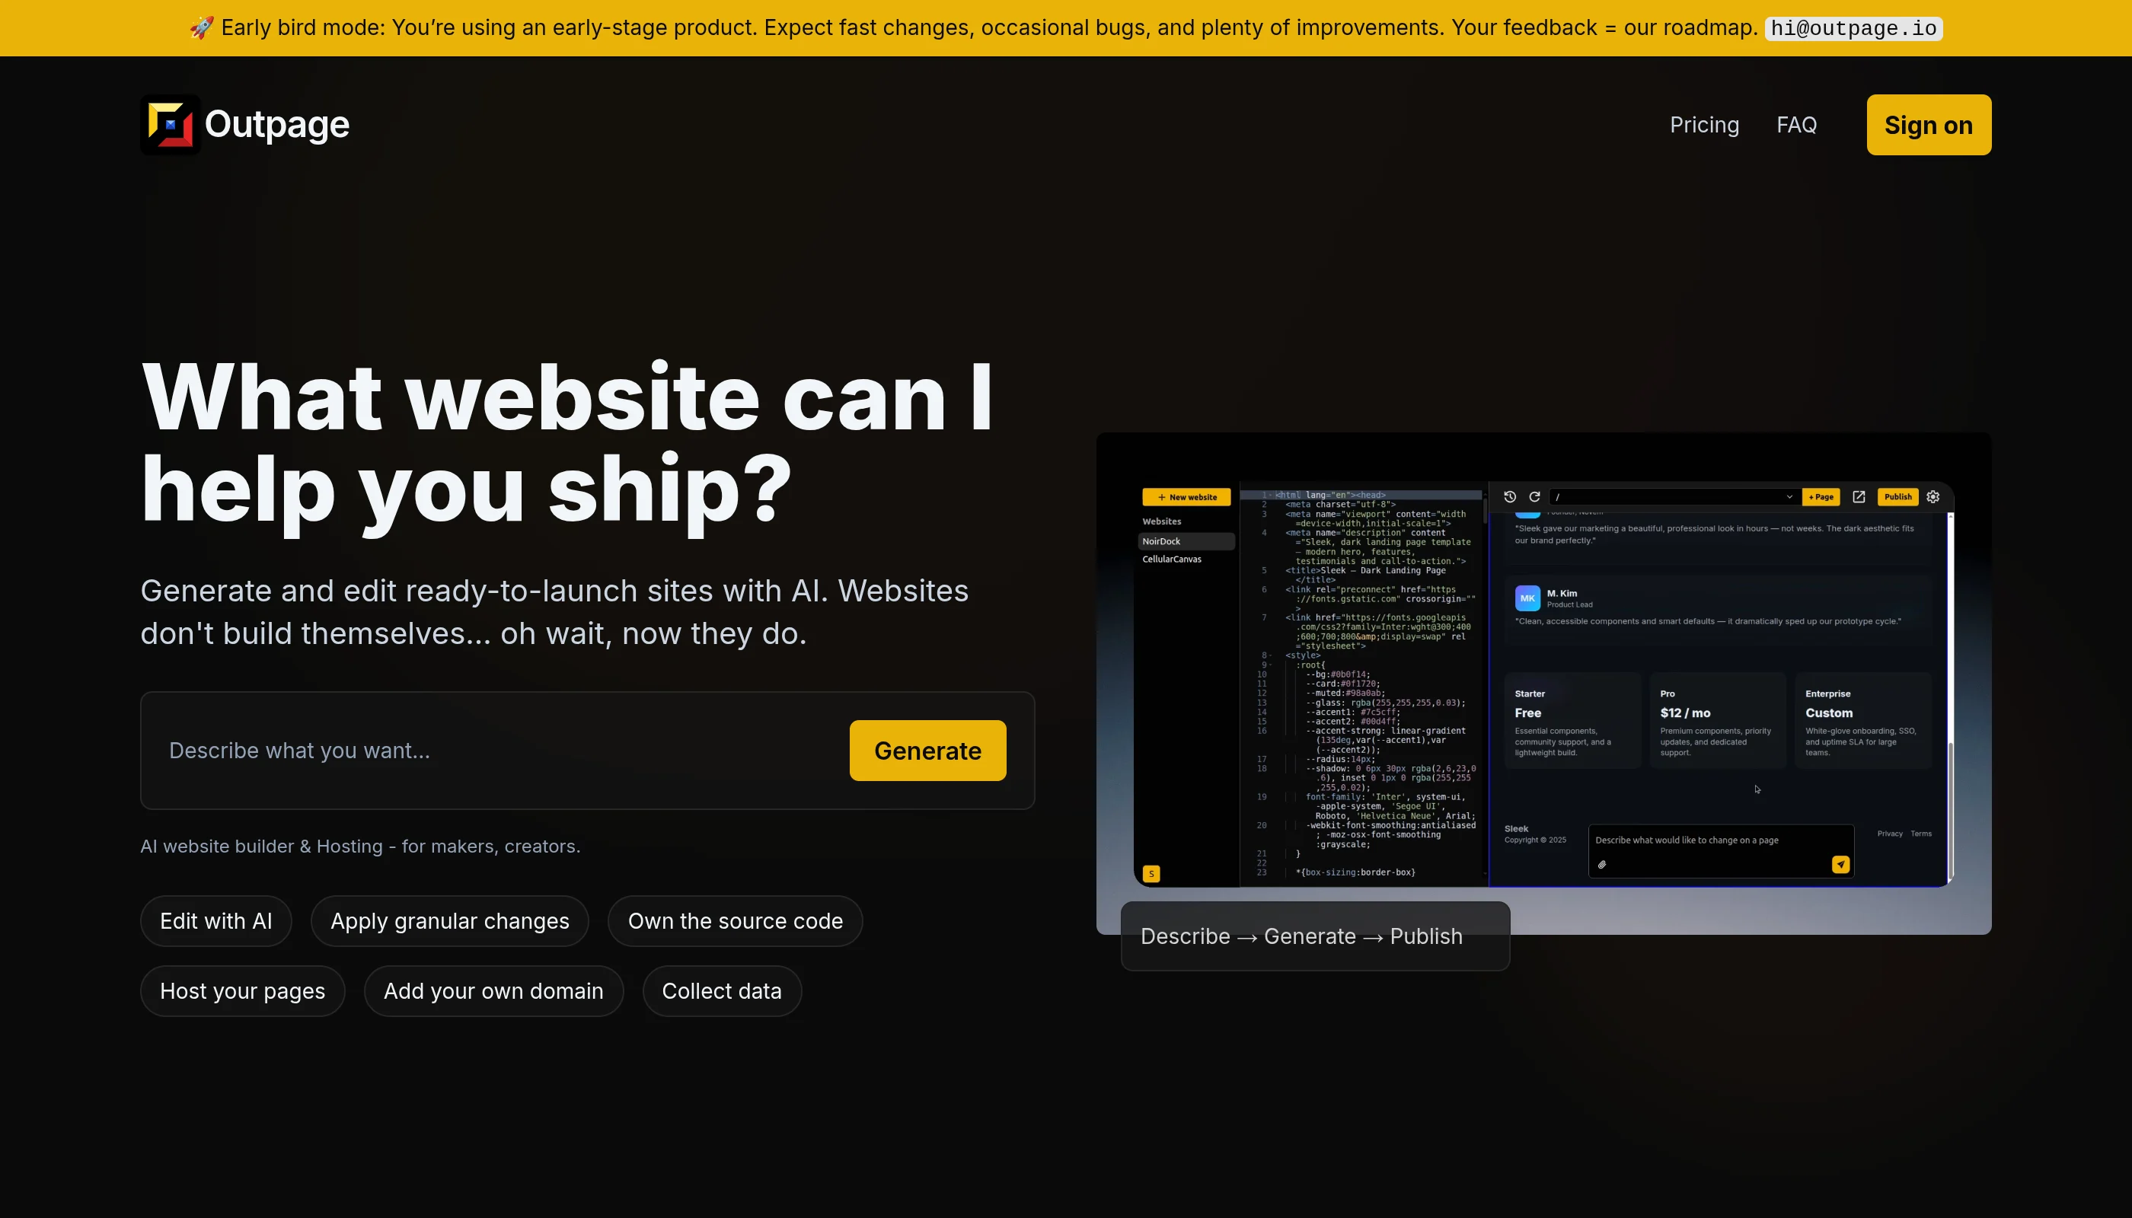This screenshot has width=2132, height=1218.
Task: Click the history icon in preview toolbar
Action: click(1509, 497)
